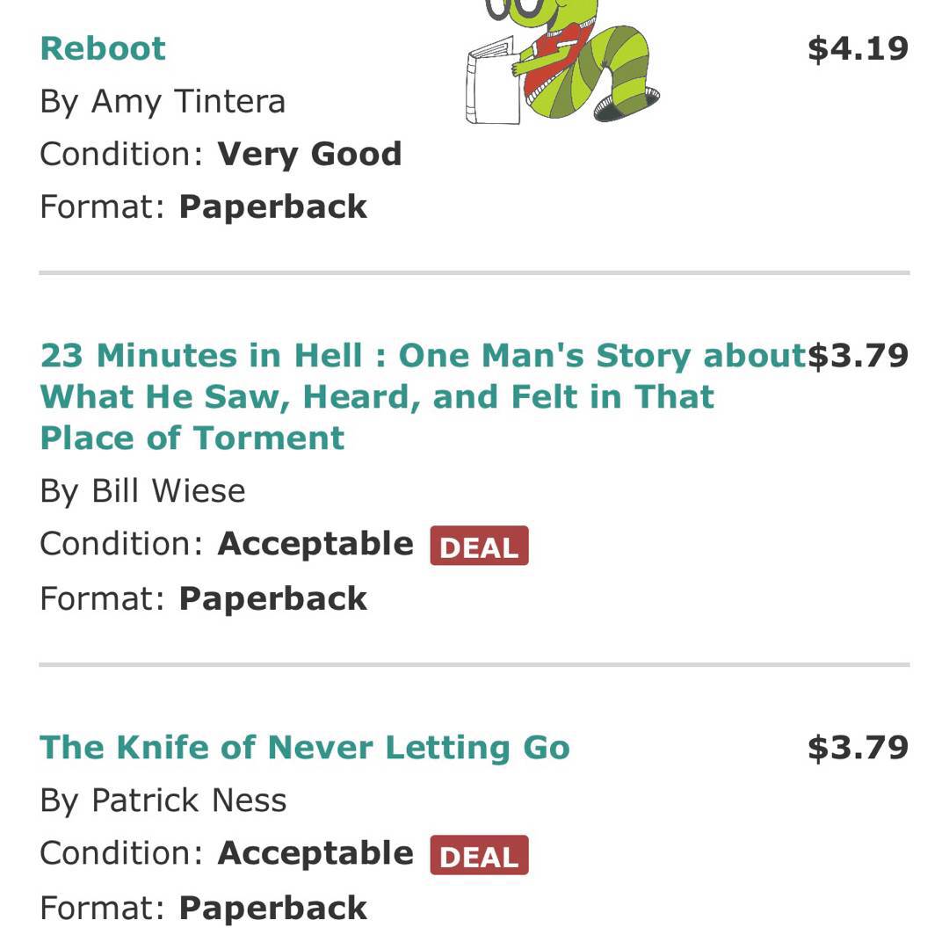Open the 23 Minutes in Hell title link
Image resolution: width=949 pixels, height=949 pixels.
point(378,396)
